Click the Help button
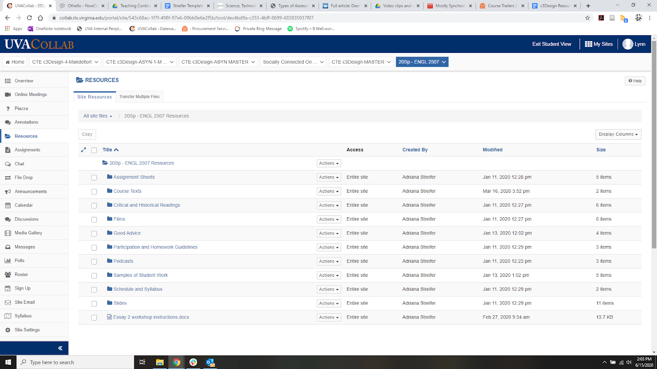This screenshot has height=369, width=657. pos(635,81)
